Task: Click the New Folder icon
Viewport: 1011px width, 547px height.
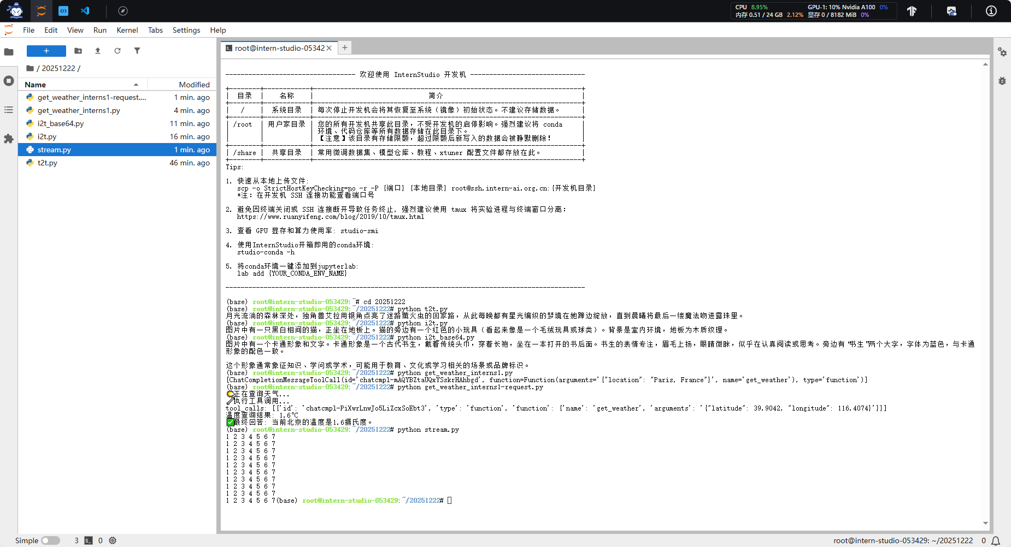Action: [78, 51]
